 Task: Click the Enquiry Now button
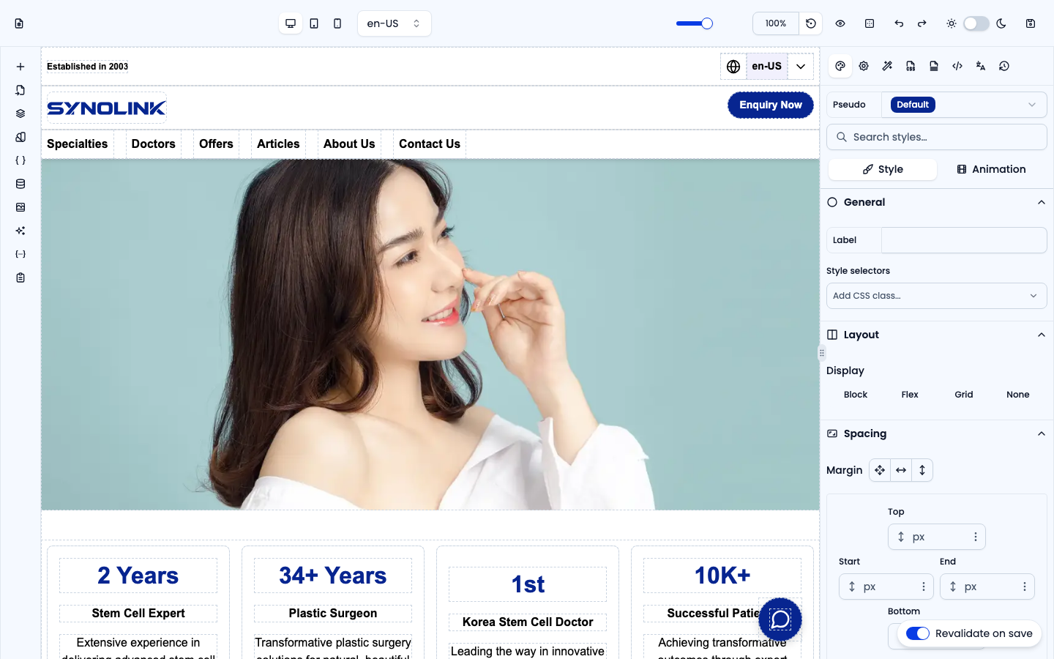(x=771, y=105)
